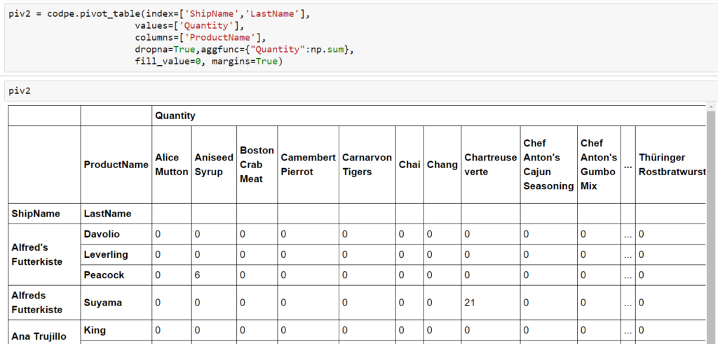Click the Boston Crab Meat column header
Screen dimensions: 718x344
click(x=257, y=165)
